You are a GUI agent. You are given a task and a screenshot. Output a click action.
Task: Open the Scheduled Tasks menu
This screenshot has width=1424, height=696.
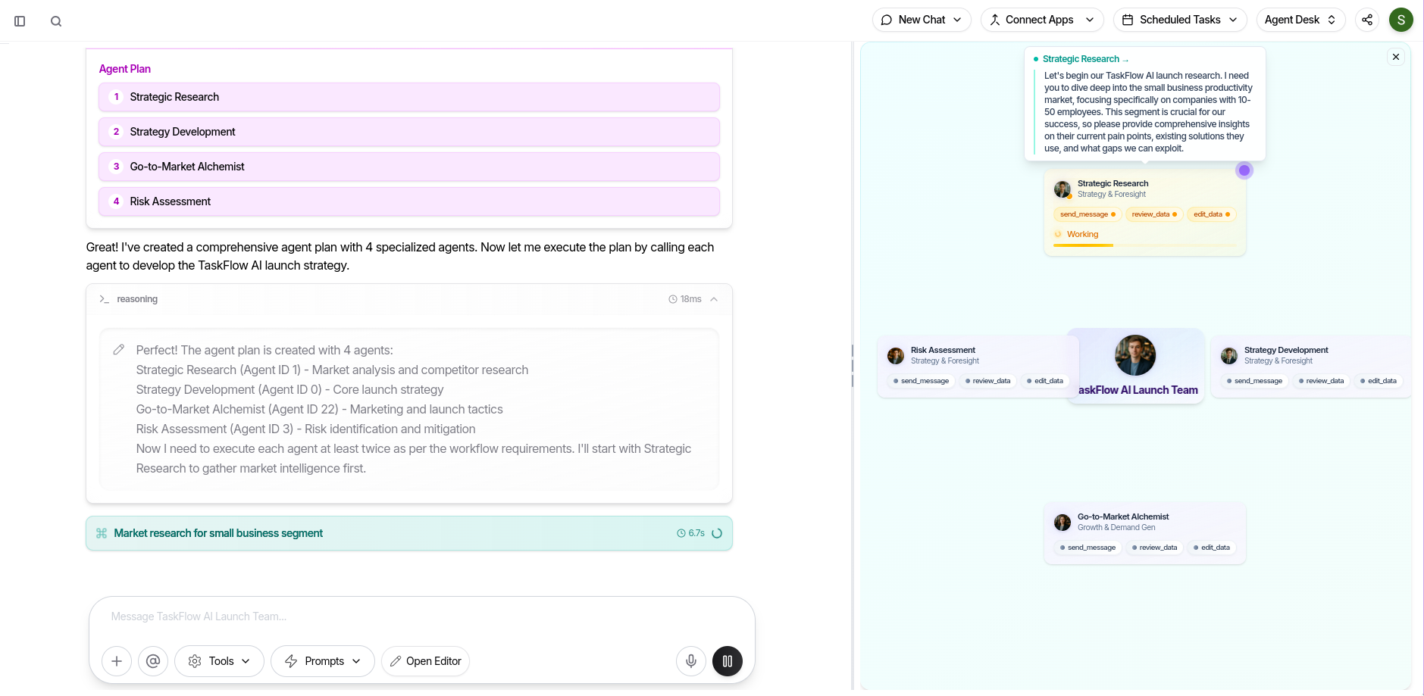tap(1179, 20)
